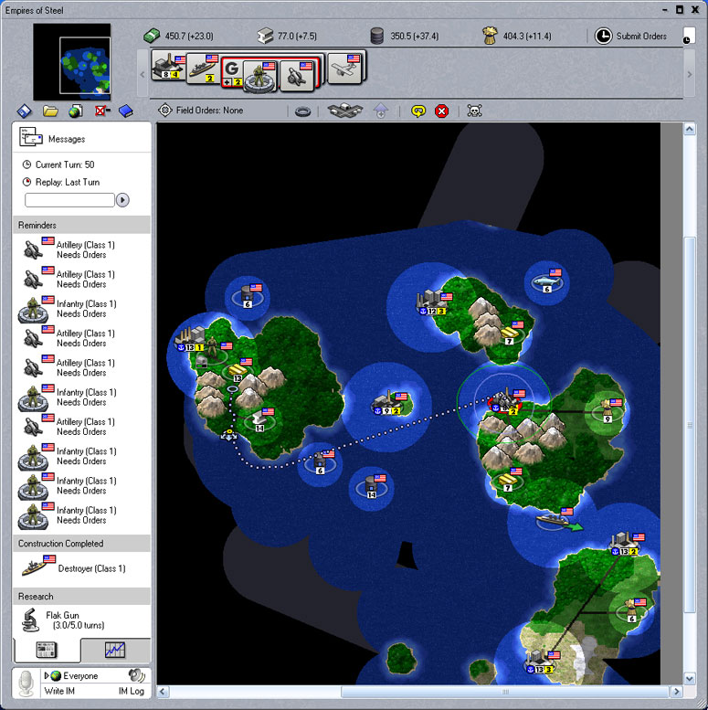Image resolution: width=708 pixels, height=710 pixels.
Task: Open the Messages panel header
Action: pyautogui.click(x=81, y=138)
